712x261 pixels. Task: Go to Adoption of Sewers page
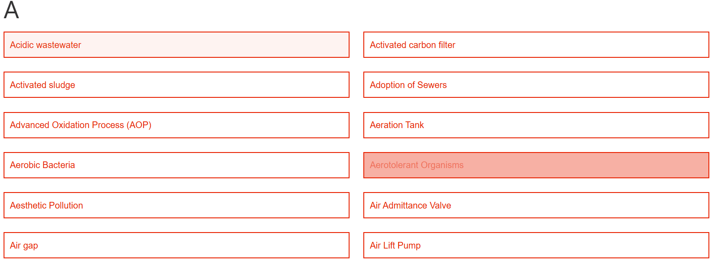[x=536, y=85]
